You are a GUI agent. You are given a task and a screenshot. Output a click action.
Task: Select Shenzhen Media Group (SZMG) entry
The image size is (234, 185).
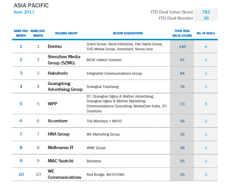tap(64, 60)
